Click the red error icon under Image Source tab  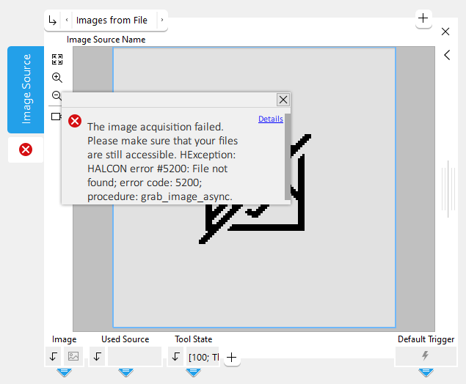(26, 149)
